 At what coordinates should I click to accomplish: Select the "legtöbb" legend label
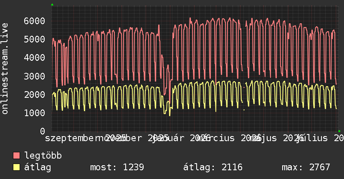click(x=43, y=156)
